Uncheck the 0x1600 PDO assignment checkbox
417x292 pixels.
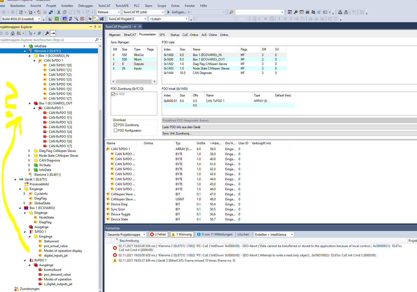tap(113, 94)
